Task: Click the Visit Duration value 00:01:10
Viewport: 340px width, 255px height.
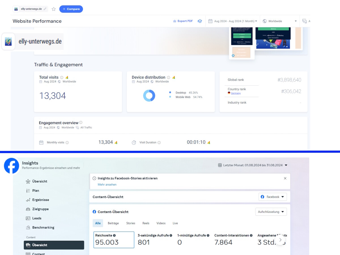Action: (196, 142)
